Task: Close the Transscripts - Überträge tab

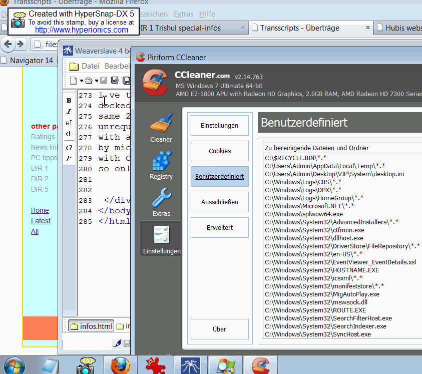Action: (367, 28)
